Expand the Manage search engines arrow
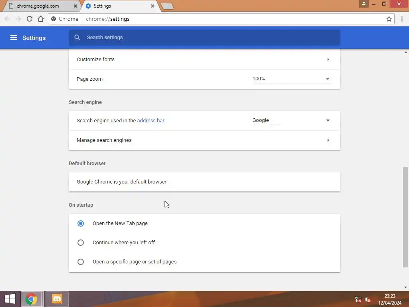Viewport: 409px width, 307px height. point(328,140)
